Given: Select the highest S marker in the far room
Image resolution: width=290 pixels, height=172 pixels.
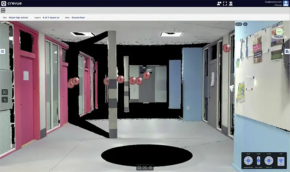Looking at the screenshot, I should pos(146,75).
